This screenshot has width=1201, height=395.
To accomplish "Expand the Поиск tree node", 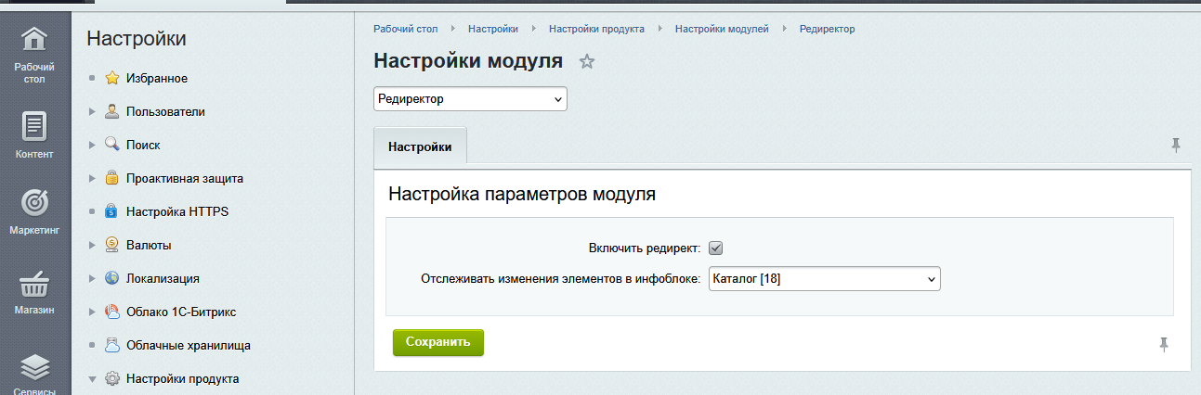I will 92,145.
